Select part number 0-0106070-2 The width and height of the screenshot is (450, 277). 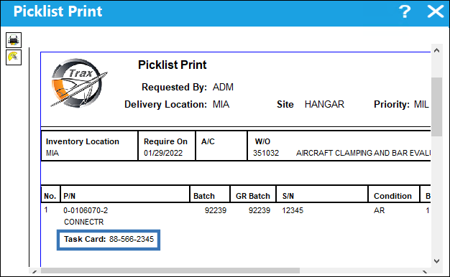[86, 210]
